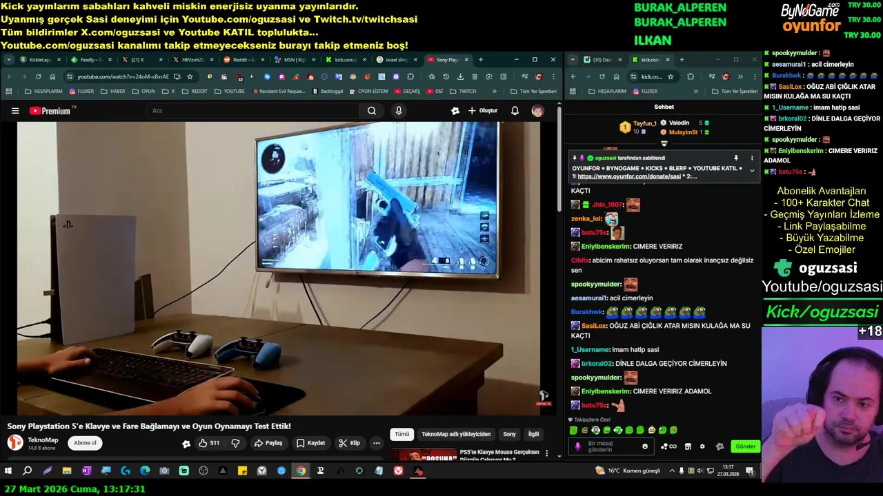Image resolution: width=883 pixels, height=496 pixels.
Task: Open the Backloggd bookmark
Action: pyautogui.click(x=328, y=91)
